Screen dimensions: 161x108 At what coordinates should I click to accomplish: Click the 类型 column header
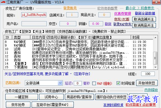pos(21,37)
